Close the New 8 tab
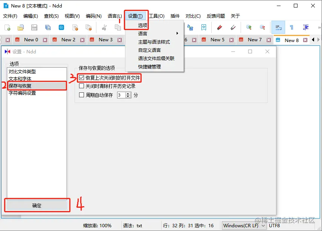The height and width of the screenshot is (231, 322). click(305, 40)
